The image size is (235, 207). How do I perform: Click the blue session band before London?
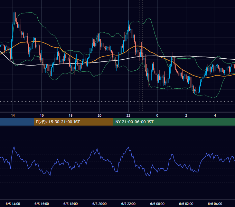pyautogui.click(x=17, y=122)
